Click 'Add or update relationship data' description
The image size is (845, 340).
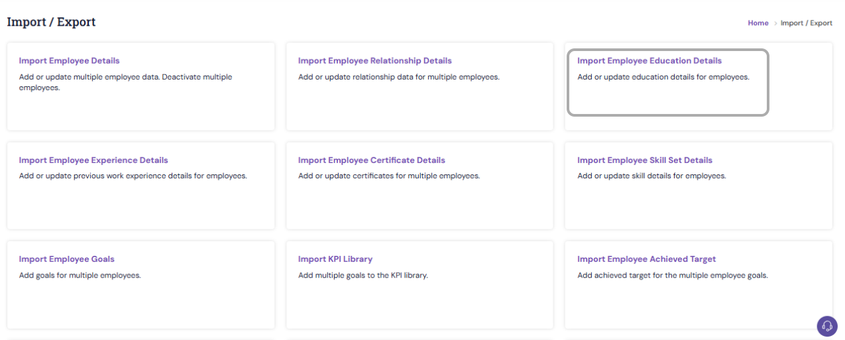tap(399, 77)
